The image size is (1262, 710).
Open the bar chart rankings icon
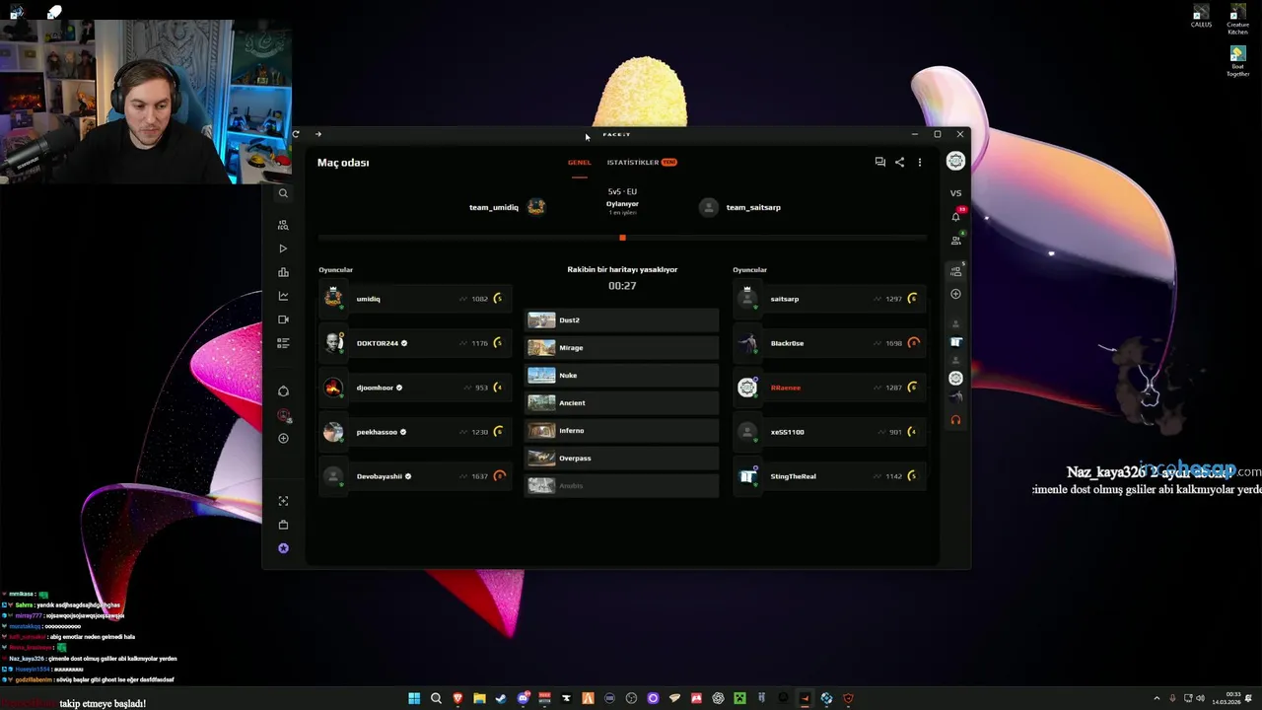coord(283,272)
